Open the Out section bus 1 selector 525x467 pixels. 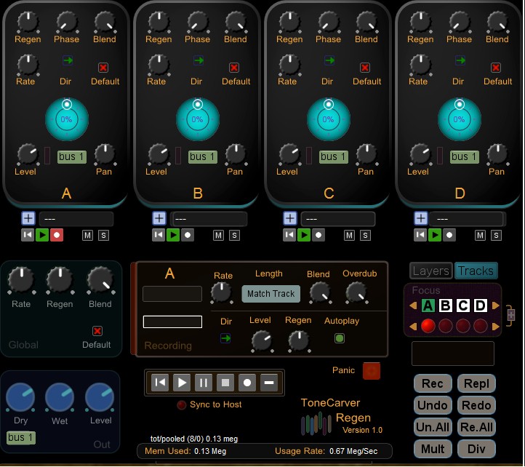pos(21,438)
